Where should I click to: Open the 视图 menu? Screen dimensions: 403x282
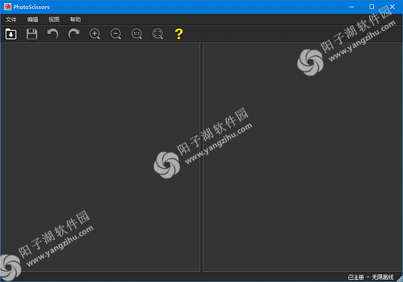point(54,20)
